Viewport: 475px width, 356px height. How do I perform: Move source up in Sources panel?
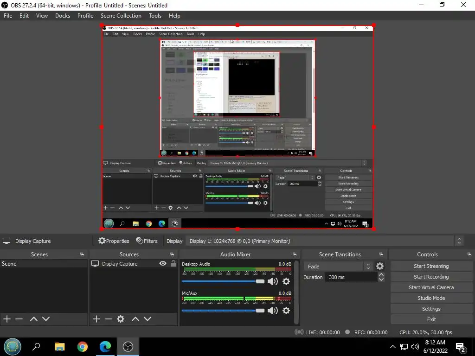pos(135,319)
